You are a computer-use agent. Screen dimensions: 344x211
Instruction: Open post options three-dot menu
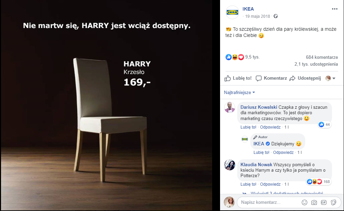pos(334,9)
